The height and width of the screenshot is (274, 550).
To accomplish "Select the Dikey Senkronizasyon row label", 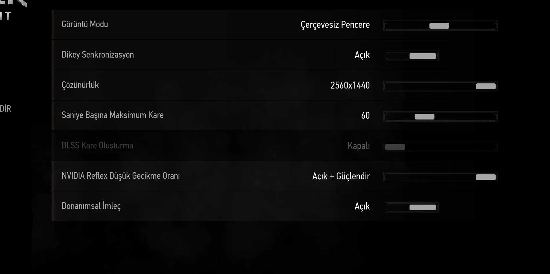I will click(98, 55).
